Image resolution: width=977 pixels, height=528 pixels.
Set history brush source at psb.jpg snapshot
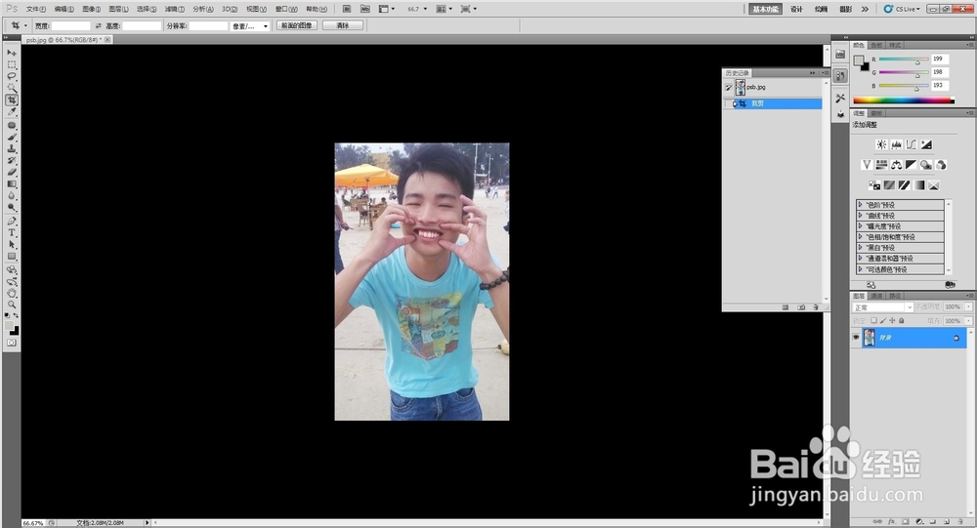click(x=729, y=87)
